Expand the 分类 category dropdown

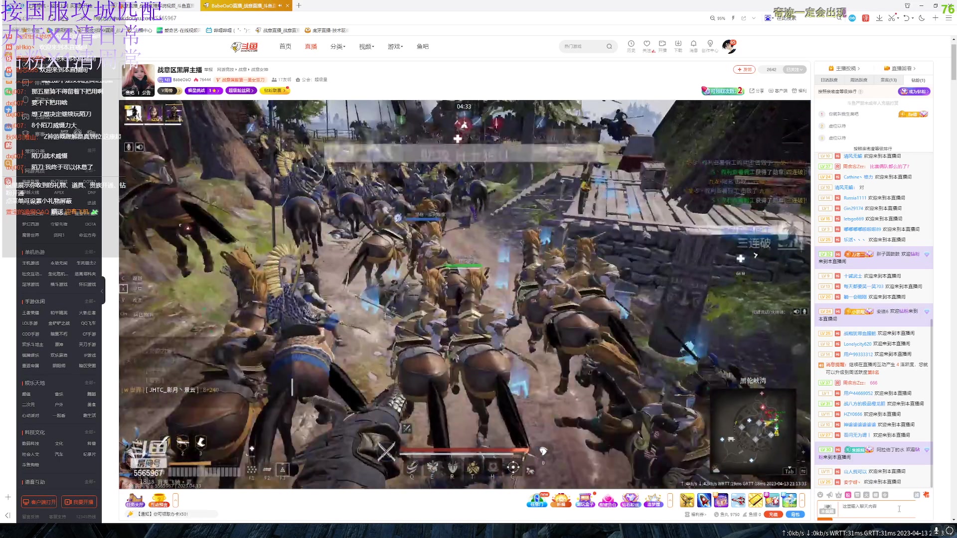coord(338,46)
